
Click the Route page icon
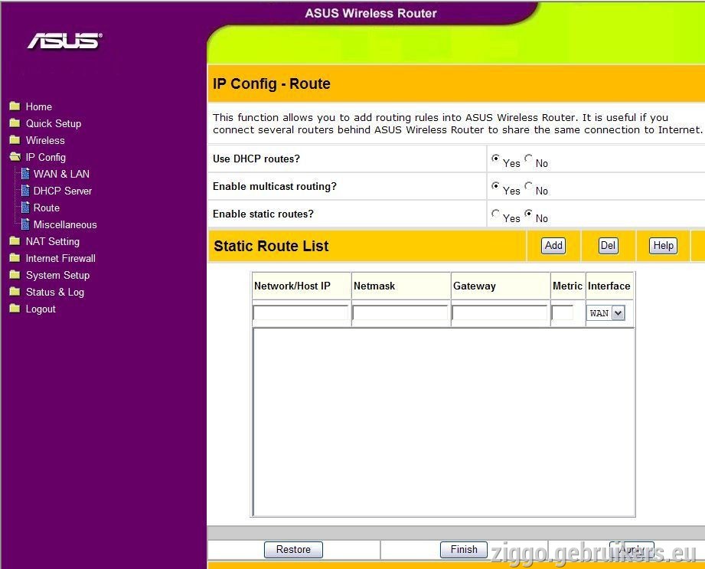click(x=25, y=208)
